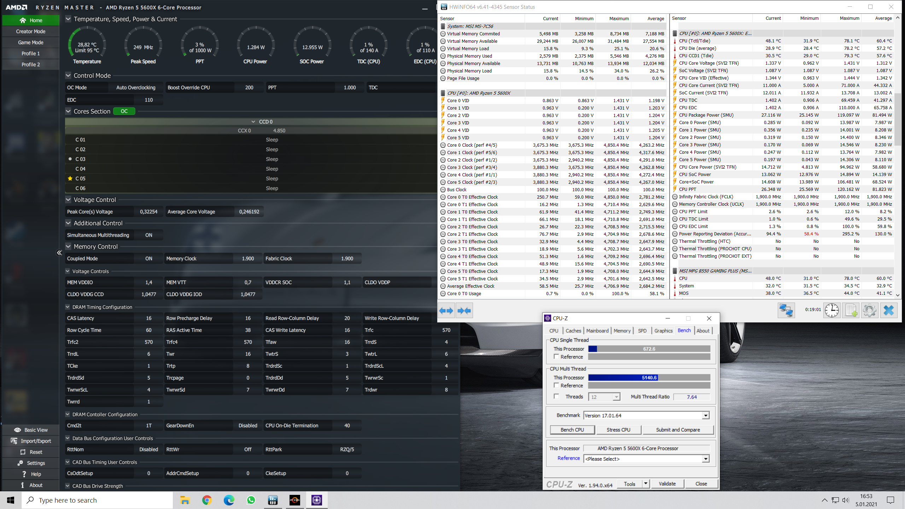The height and width of the screenshot is (509, 905).
Task: Toggle Simultaneous Multithreading ON value
Action: pos(149,235)
